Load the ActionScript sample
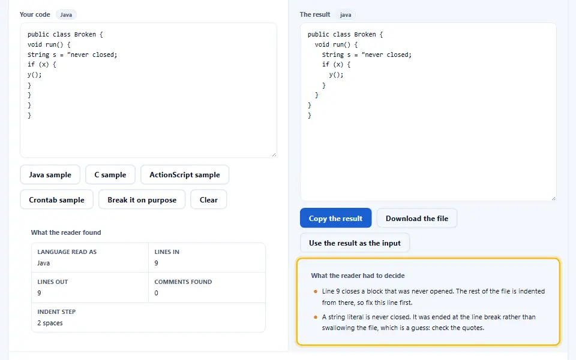The width and height of the screenshot is (576, 360). 185,175
